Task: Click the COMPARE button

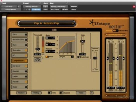Action: click(x=36, y=9)
